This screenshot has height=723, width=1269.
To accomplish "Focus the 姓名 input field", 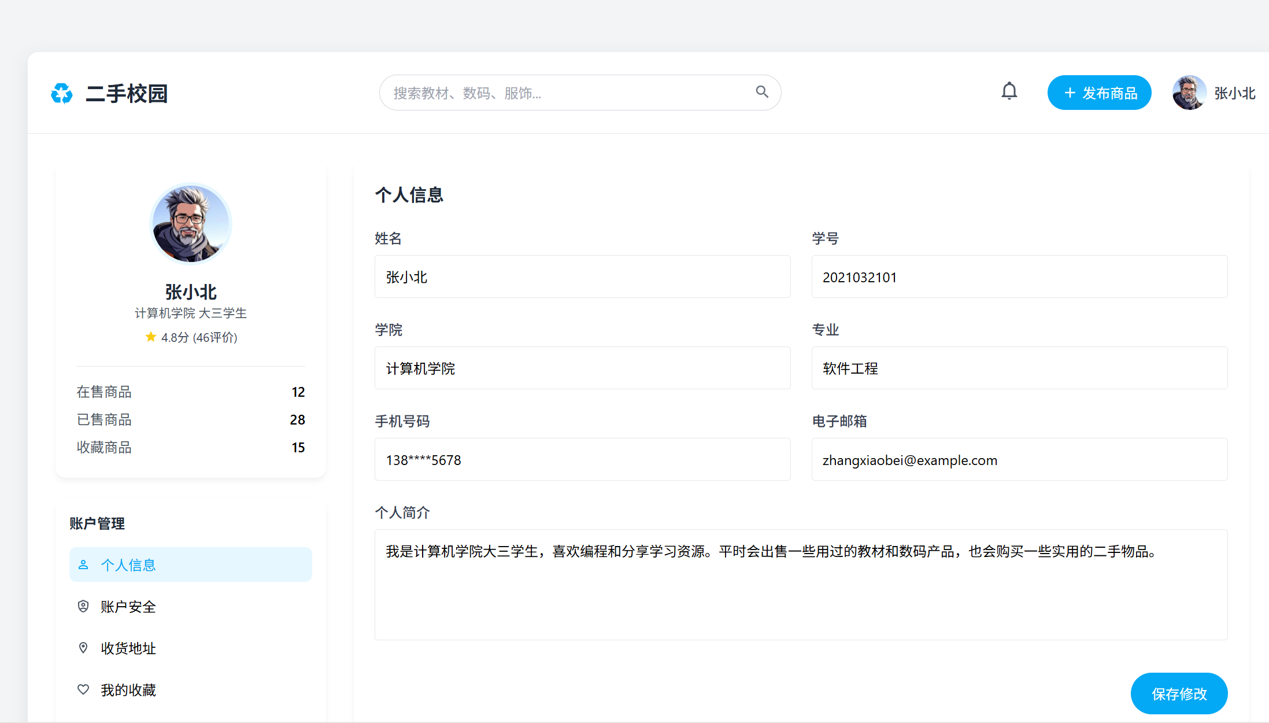I will (x=582, y=277).
